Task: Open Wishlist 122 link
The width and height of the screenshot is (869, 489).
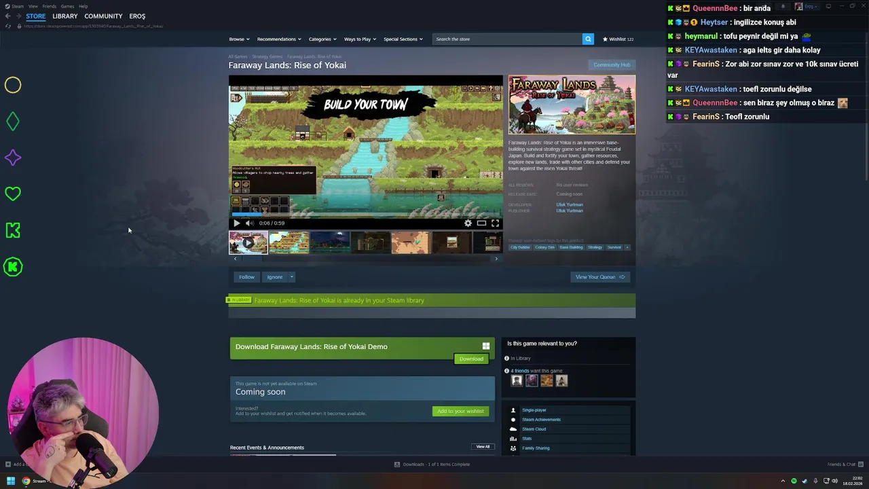Action: tap(618, 39)
